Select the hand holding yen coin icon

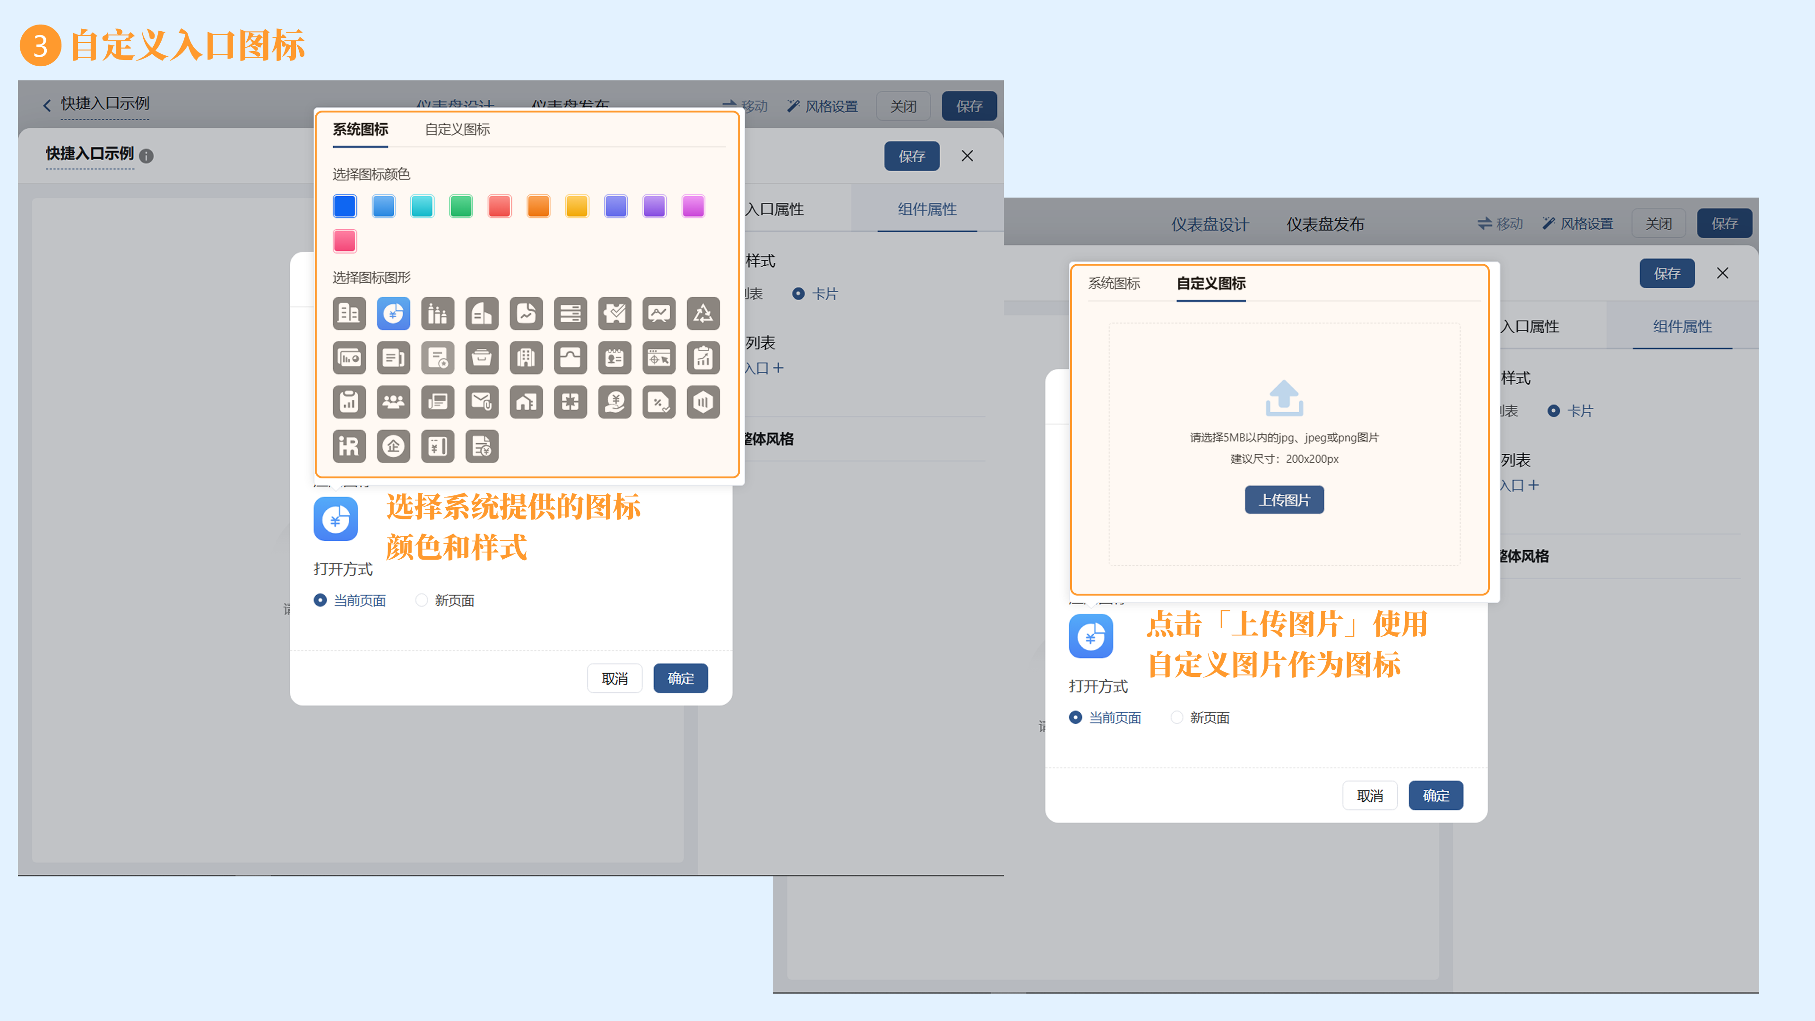pos(614,402)
